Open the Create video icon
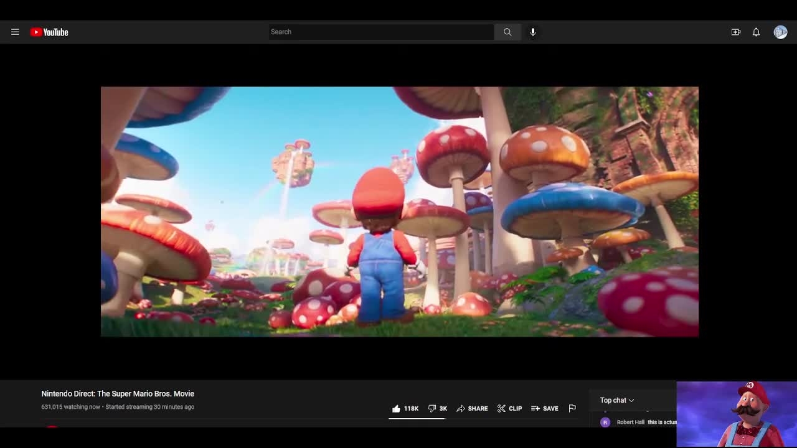Image resolution: width=797 pixels, height=448 pixels. pyautogui.click(x=736, y=32)
